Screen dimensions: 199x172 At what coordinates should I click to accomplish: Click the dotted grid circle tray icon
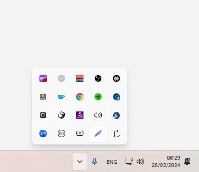[61, 133]
